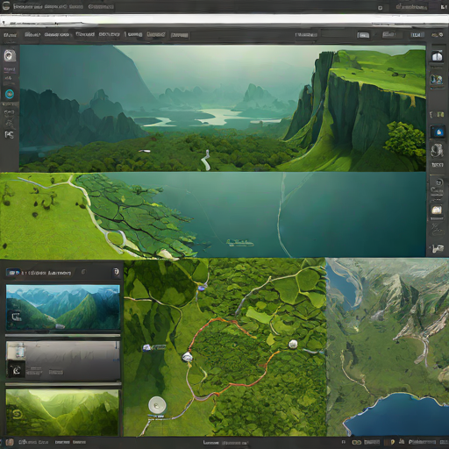
Task: Expand the dropdown at top toolbar's right end
Action: [x=438, y=35]
